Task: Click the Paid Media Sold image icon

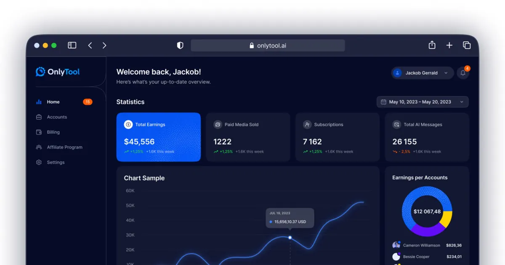Action: pos(218,125)
